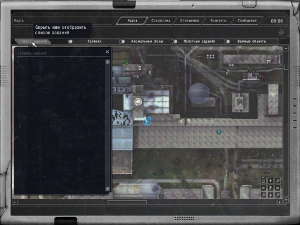300x225 pixels.
Task: Pan the map up with the arrow button
Action: pos(270,181)
